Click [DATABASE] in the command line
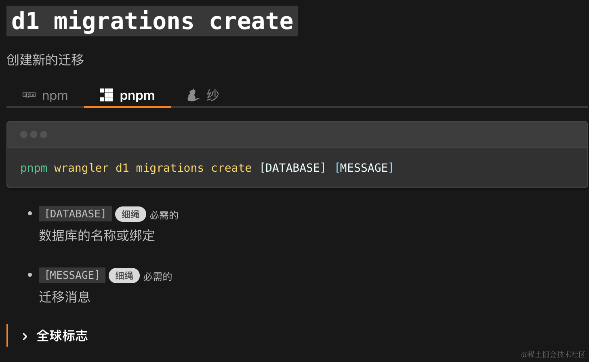The image size is (589, 362). pyautogui.click(x=292, y=168)
